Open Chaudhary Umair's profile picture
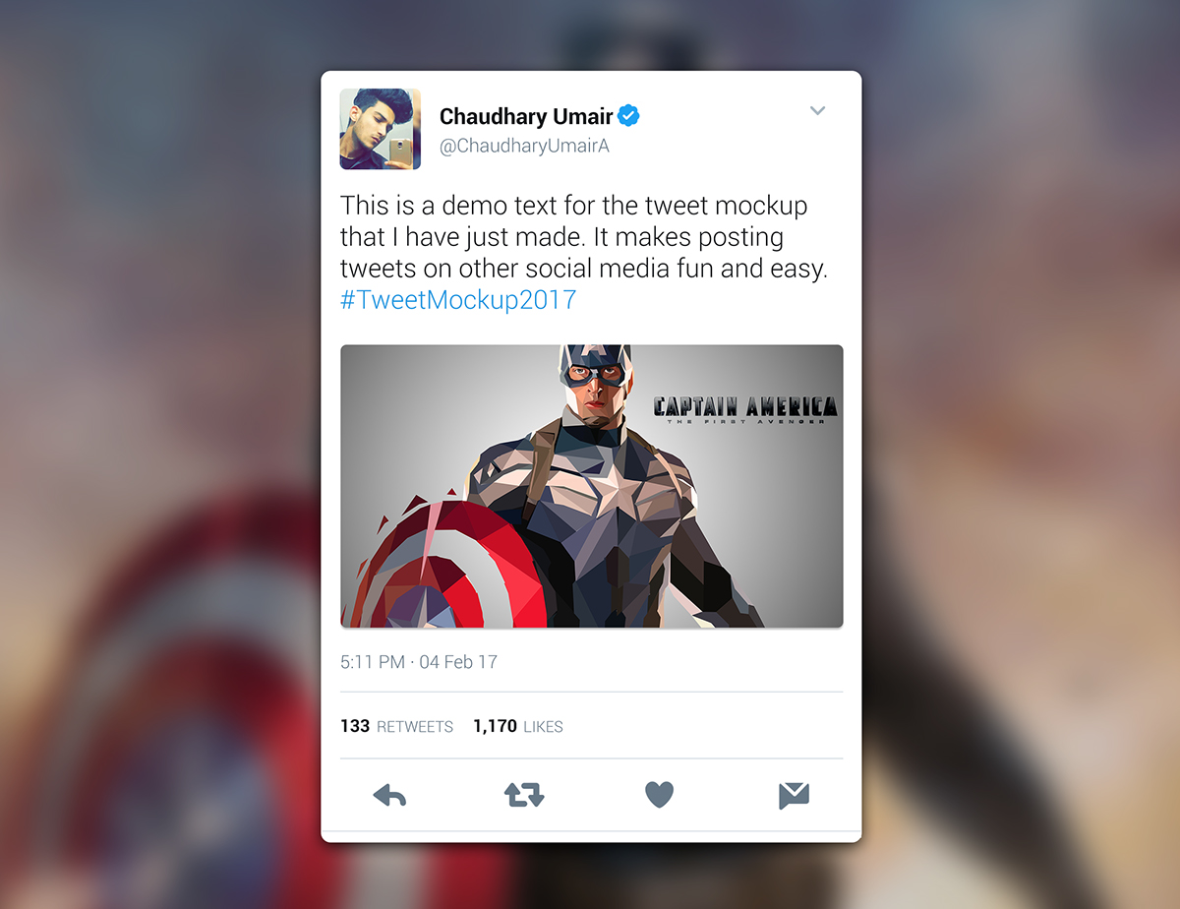 click(x=381, y=129)
